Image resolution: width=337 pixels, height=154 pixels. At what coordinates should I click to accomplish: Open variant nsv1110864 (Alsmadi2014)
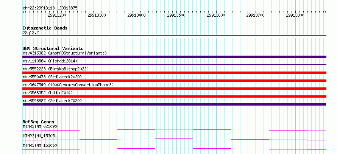(x=50, y=61)
